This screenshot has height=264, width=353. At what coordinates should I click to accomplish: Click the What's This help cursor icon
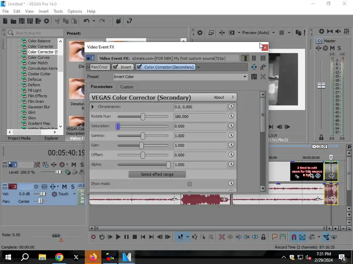point(129,21)
